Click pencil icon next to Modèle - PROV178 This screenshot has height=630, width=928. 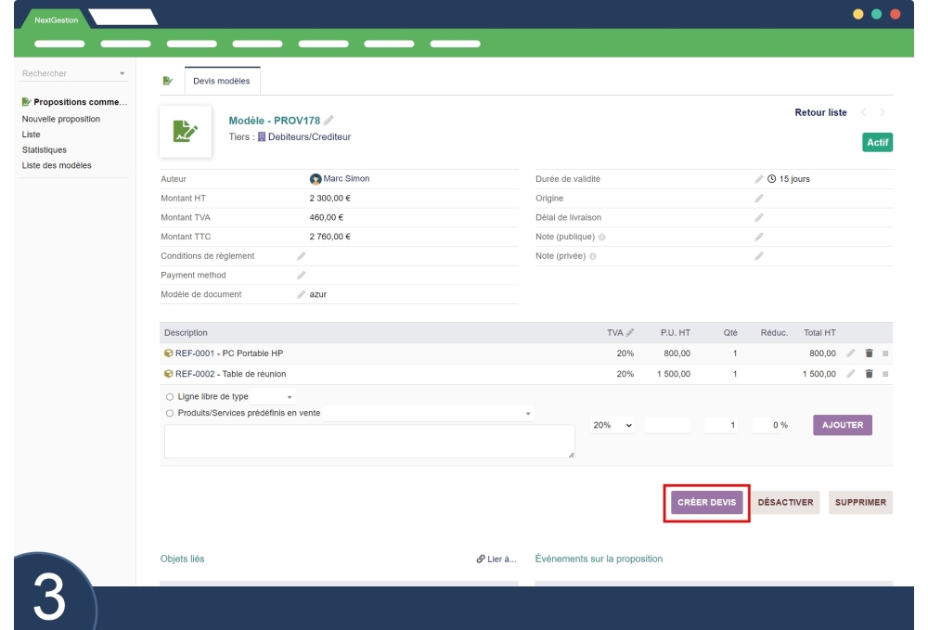328,121
